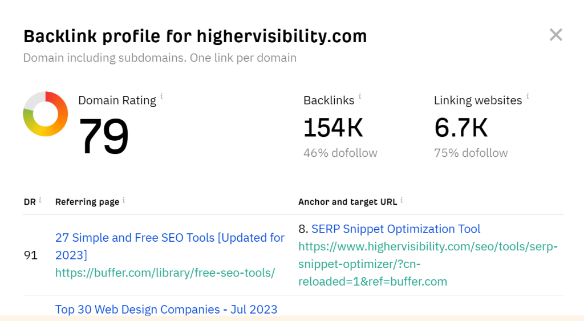Click info icon beside Linking websites
Screen dimensions: 584x321
point(528,96)
